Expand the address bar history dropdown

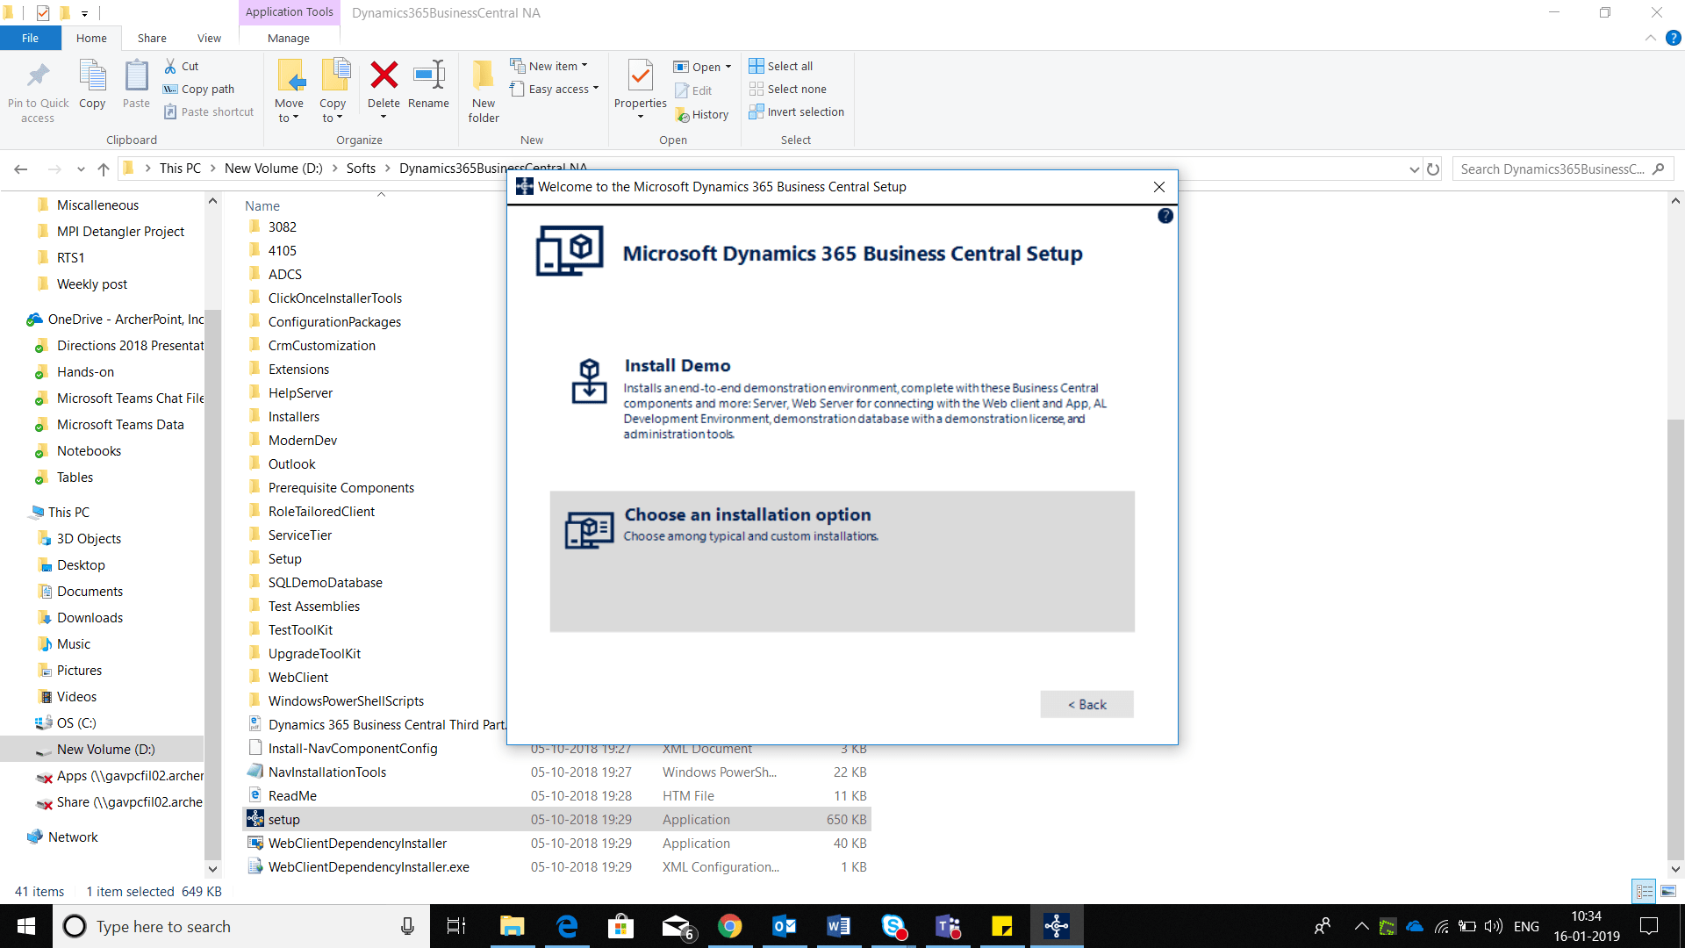1413,169
